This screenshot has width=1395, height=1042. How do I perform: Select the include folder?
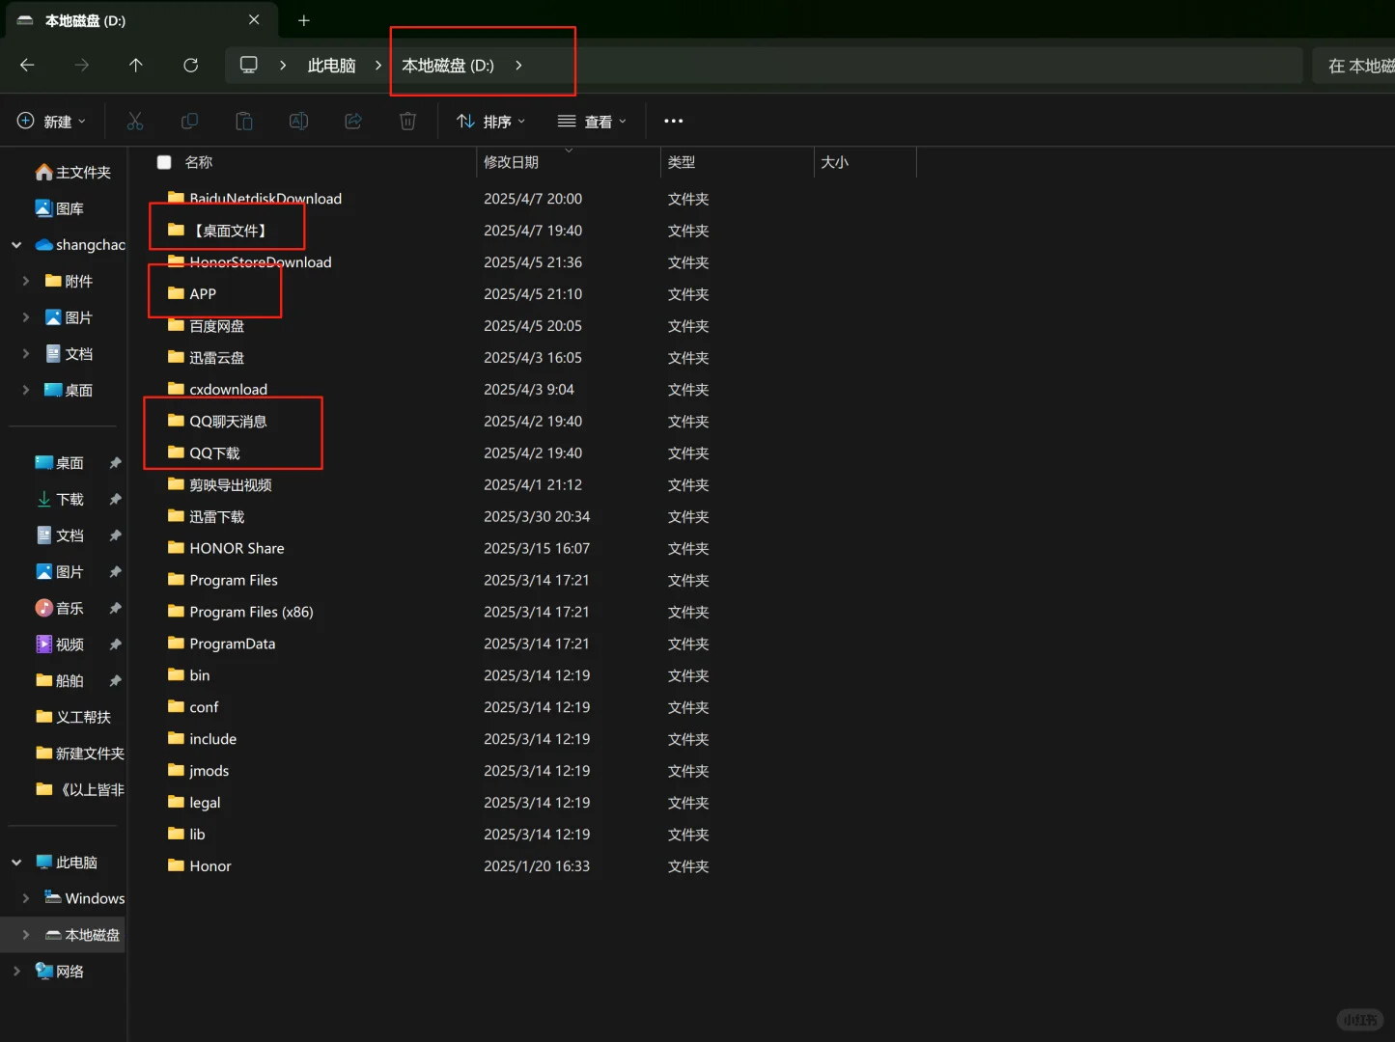click(x=213, y=739)
